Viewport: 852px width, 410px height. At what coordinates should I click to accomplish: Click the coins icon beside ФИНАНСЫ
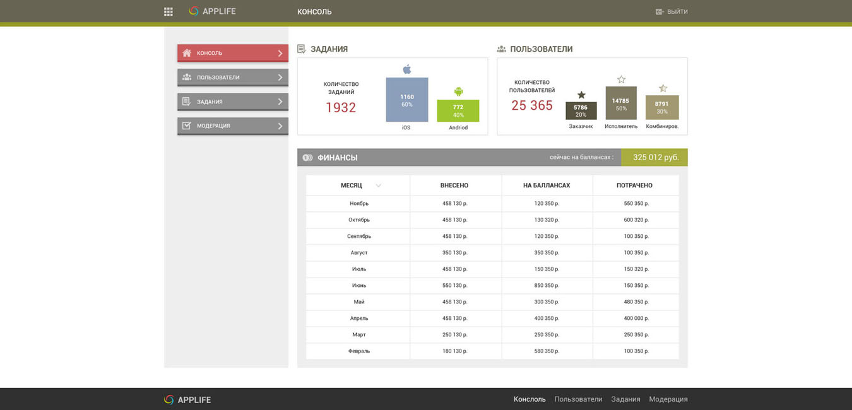(308, 158)
